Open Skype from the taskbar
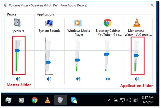The height and width of the screenshot is (108, 161). (x=74, y=100)
